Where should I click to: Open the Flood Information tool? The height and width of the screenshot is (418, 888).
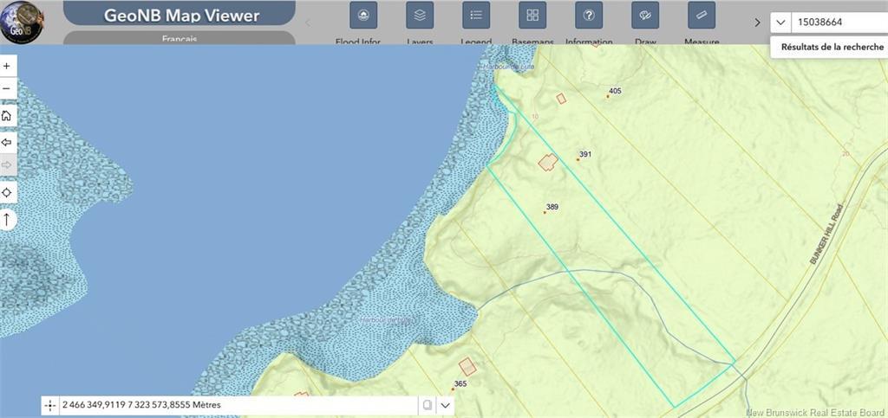click(363, 16)
